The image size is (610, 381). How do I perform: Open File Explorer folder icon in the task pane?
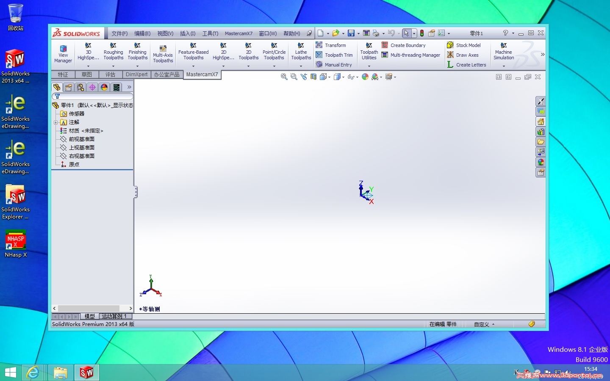pos(541,142)
